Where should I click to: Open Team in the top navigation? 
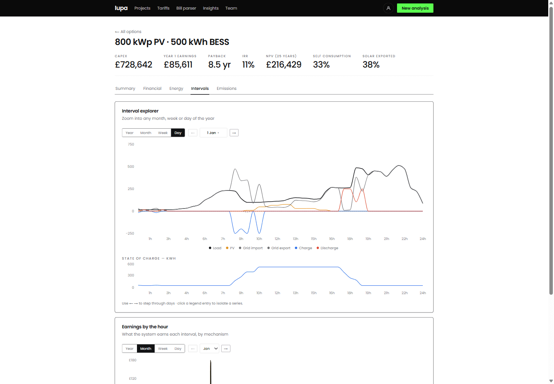coord(231,8)
